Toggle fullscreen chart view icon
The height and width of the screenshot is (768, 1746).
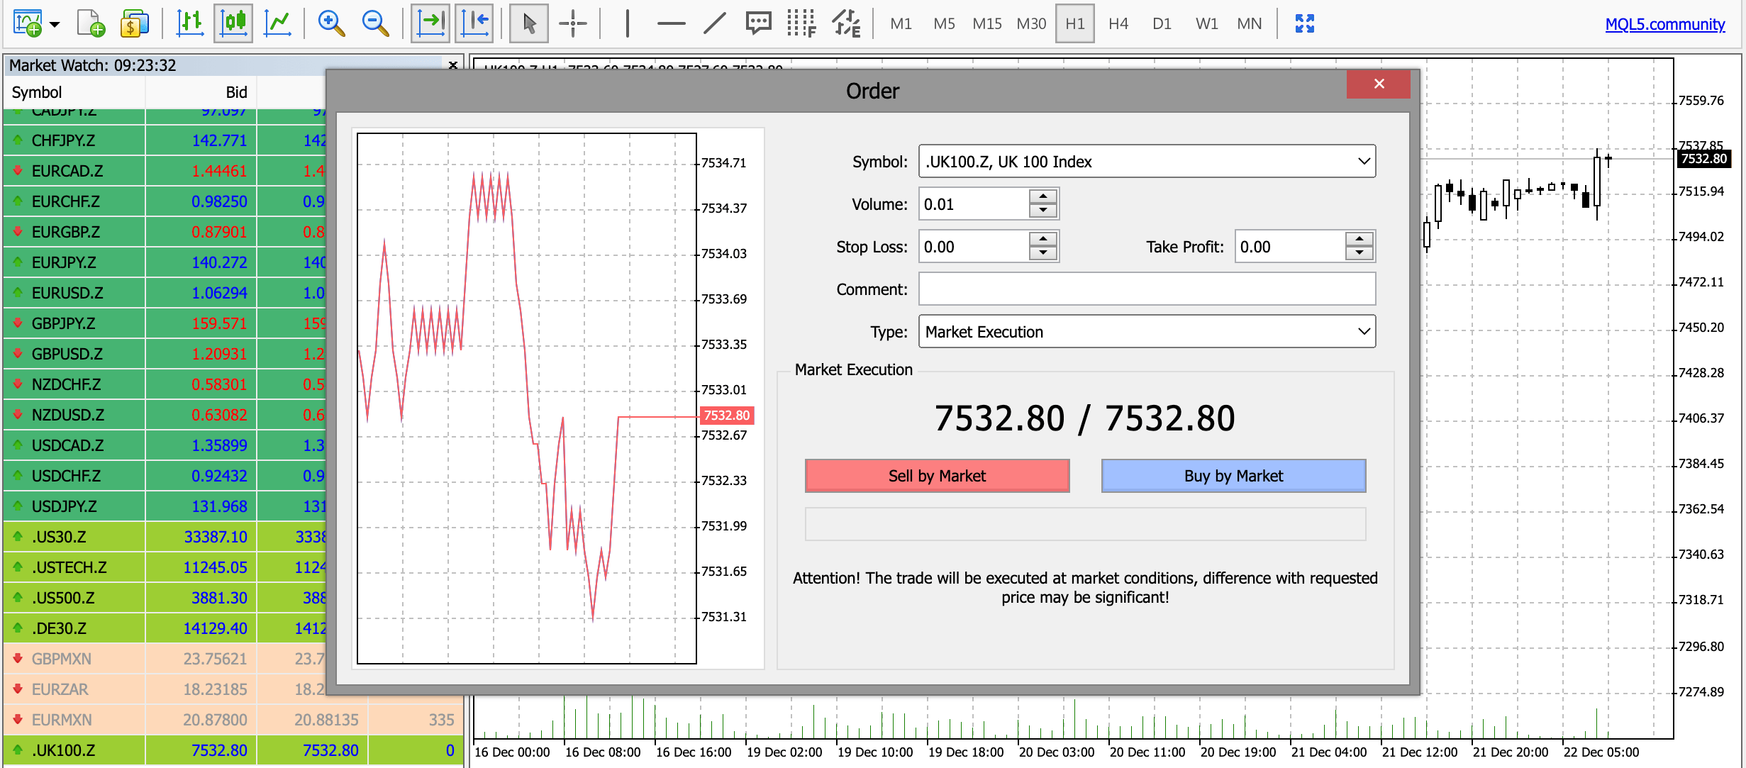point(1304,23)
